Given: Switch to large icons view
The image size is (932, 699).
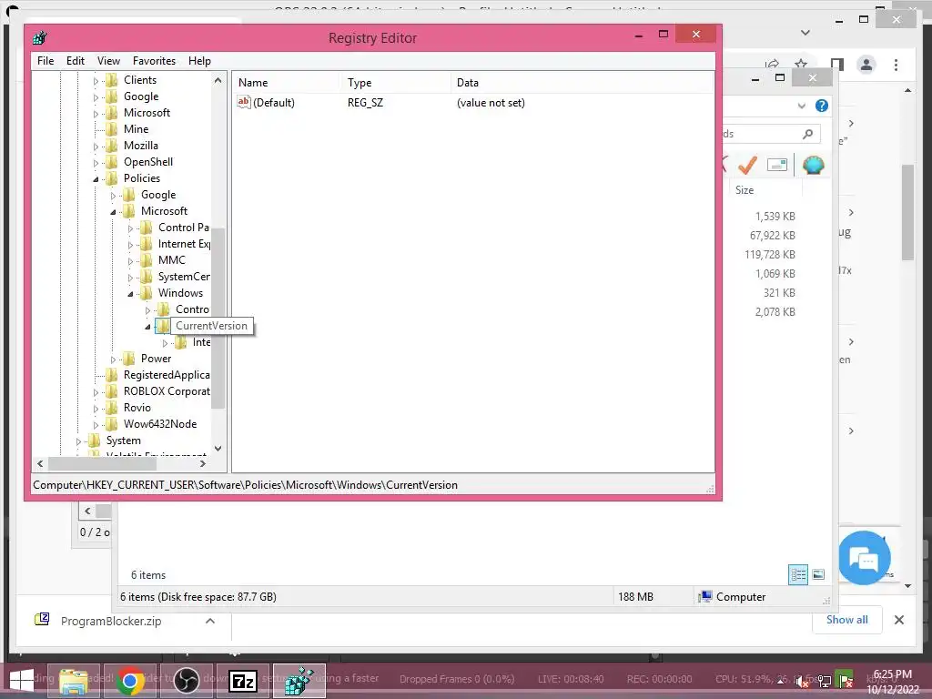Looking at the screenshot, I should point(818,575).
